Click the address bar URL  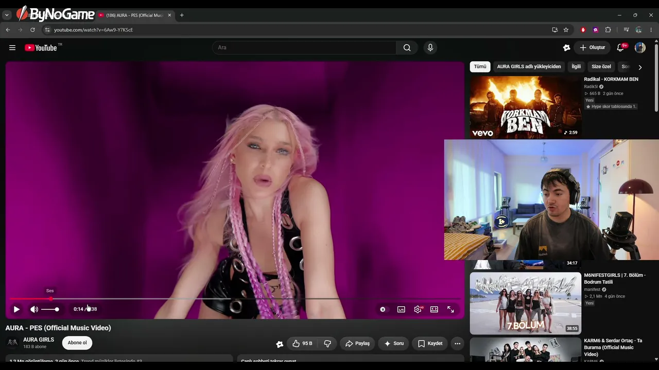94,30
